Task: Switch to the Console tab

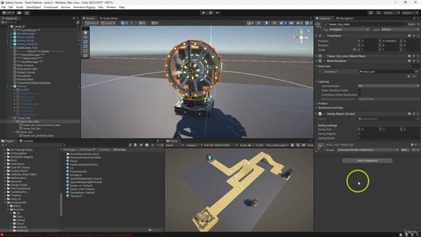Action: [x=26, y=141]
